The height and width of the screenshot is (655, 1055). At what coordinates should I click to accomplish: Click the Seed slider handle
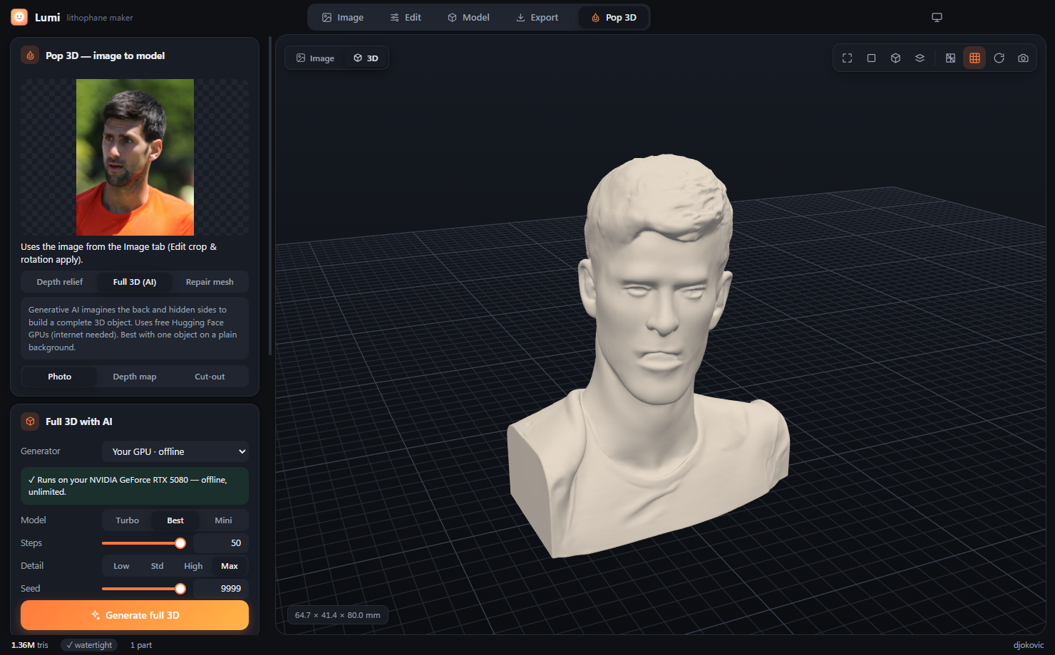coord(180,589)
